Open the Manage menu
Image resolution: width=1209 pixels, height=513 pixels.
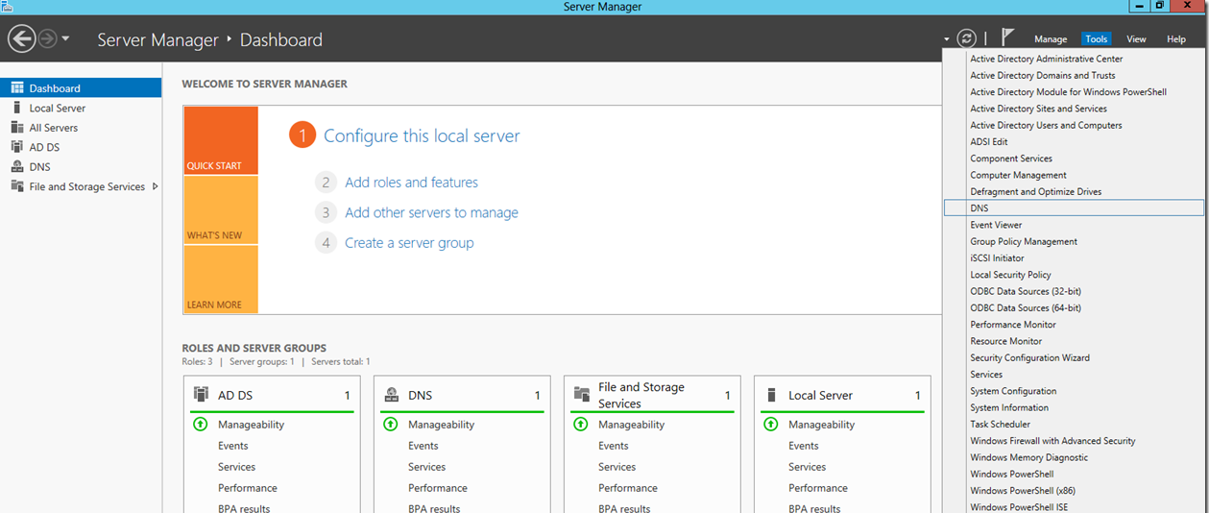[1051, 39]
